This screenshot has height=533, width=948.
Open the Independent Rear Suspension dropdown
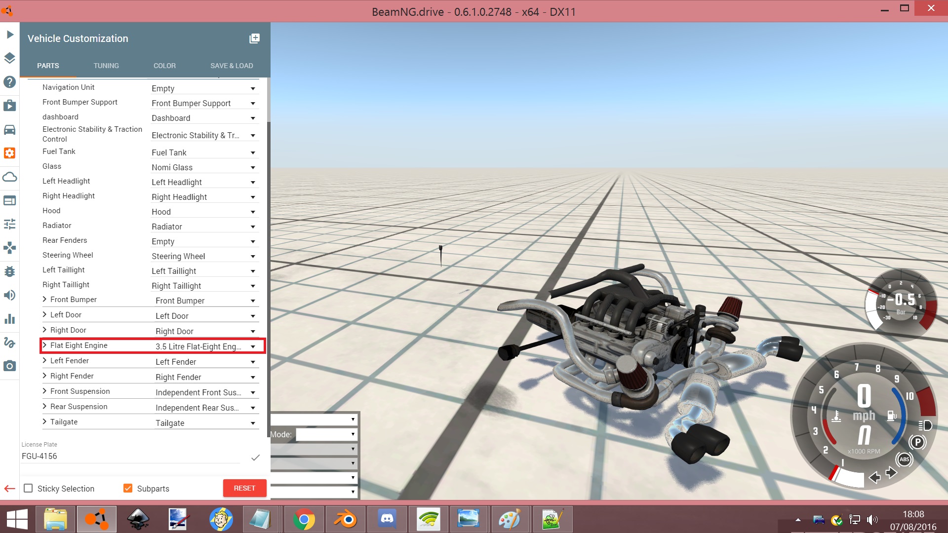tap(207, 408)
